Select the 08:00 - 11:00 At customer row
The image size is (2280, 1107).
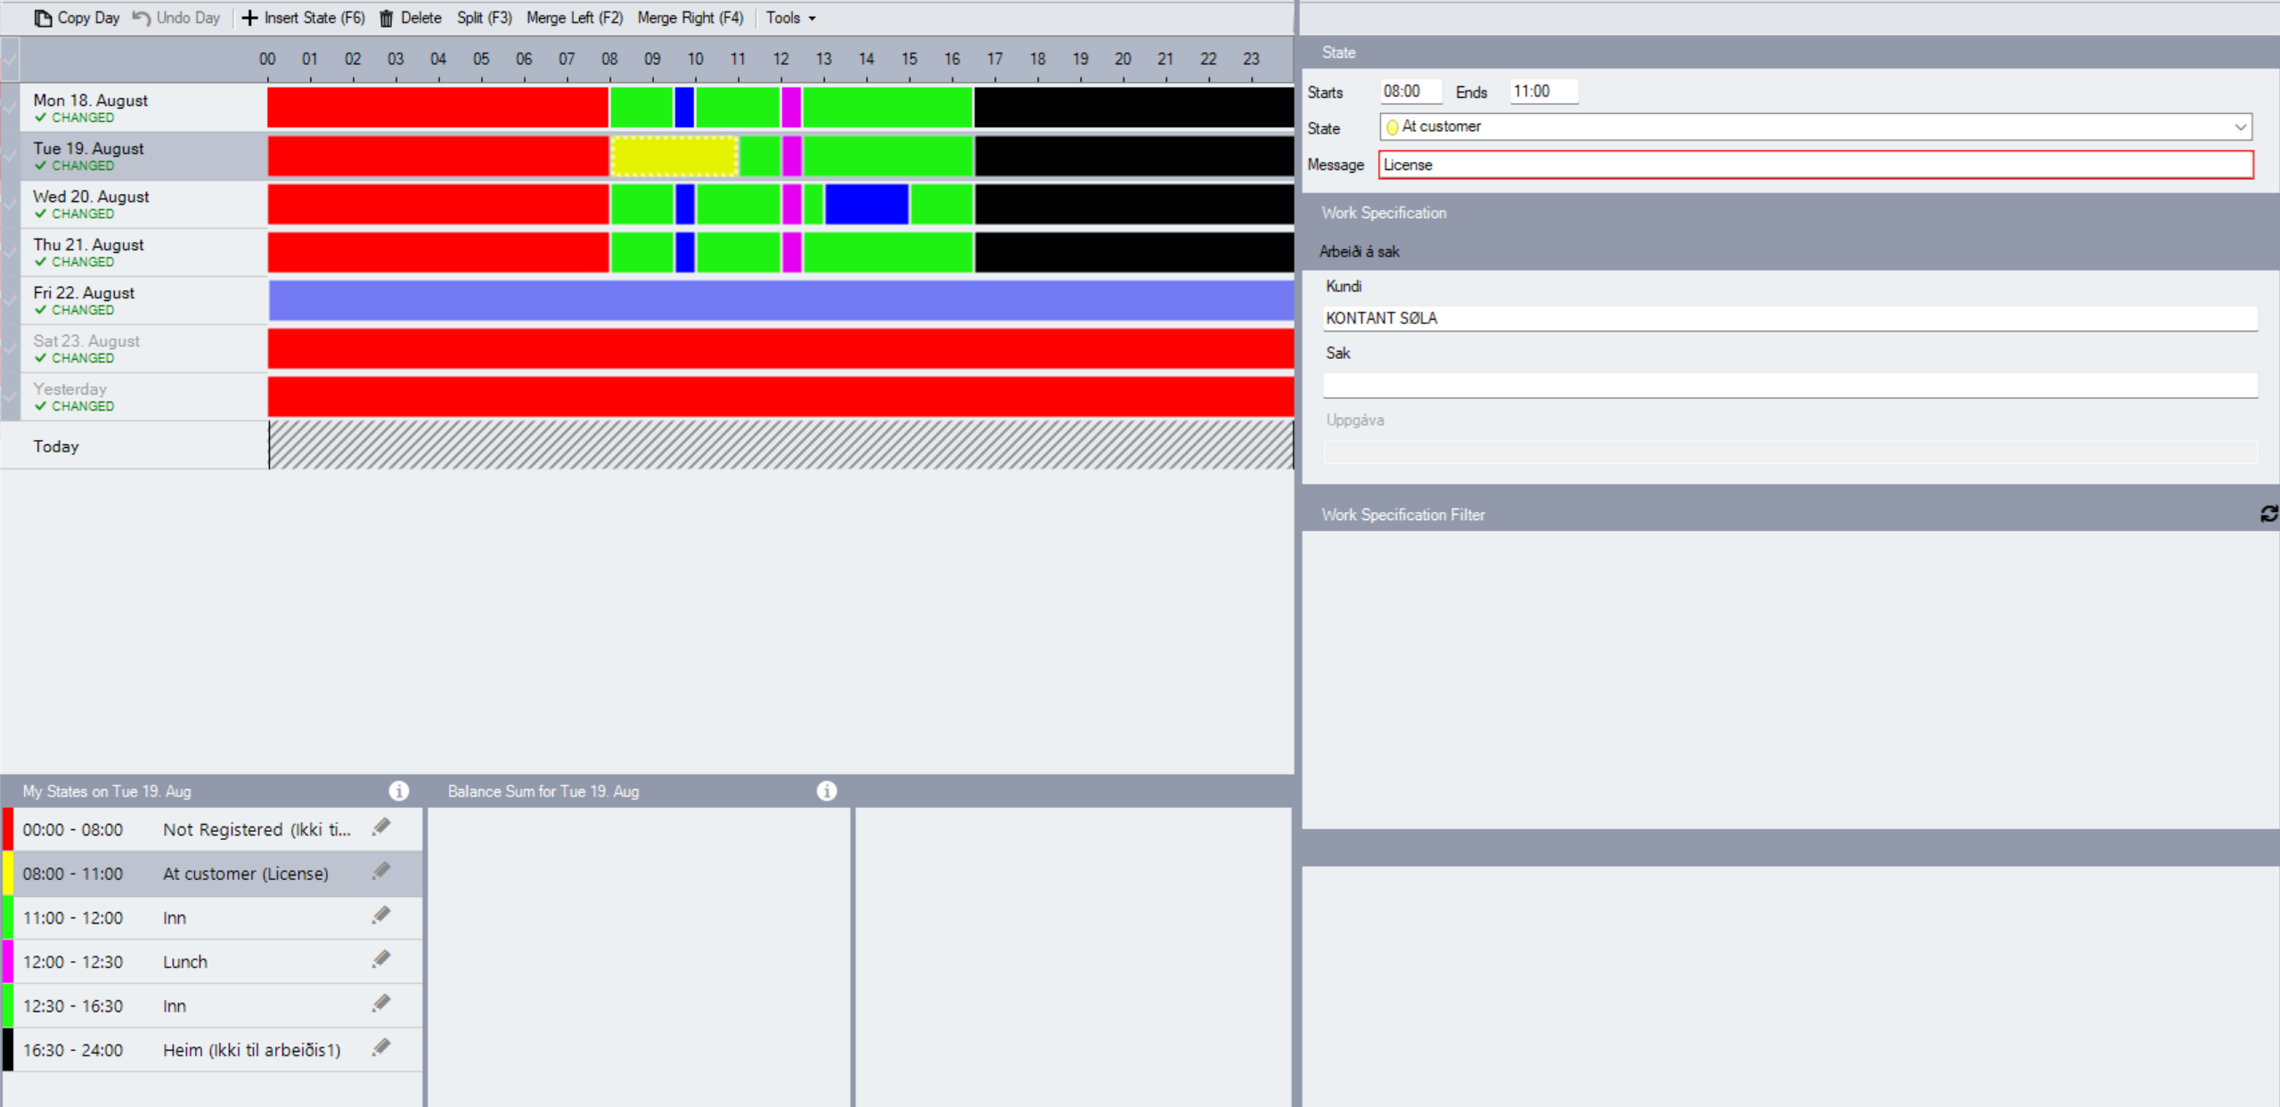212,874
